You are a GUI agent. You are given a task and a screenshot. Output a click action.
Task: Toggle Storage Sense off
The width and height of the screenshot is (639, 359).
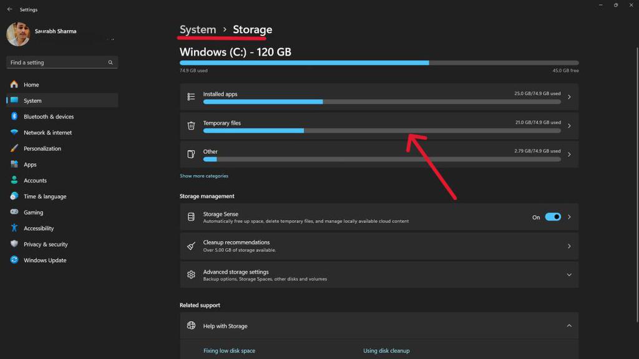click(x=553, y=216)
